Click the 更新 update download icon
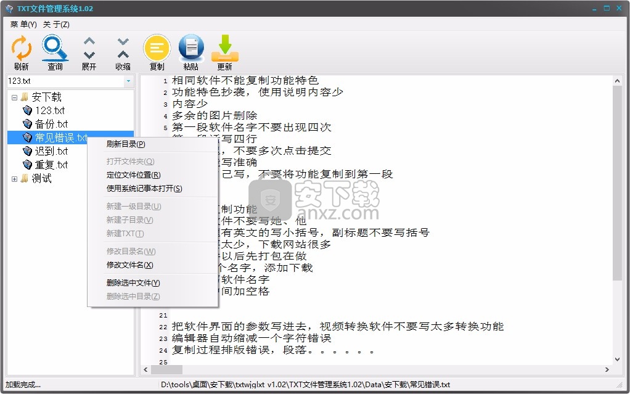Image resolution: width=630 pixels, height=394 pixels. (224, 48)
